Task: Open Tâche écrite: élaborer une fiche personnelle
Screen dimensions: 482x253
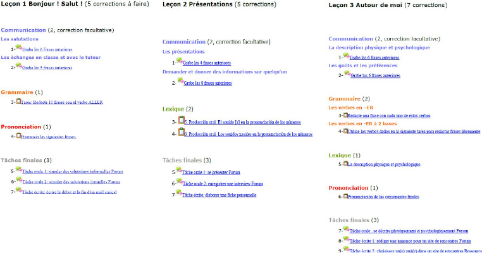Action: pyautogui.click(x=219, y=195)
